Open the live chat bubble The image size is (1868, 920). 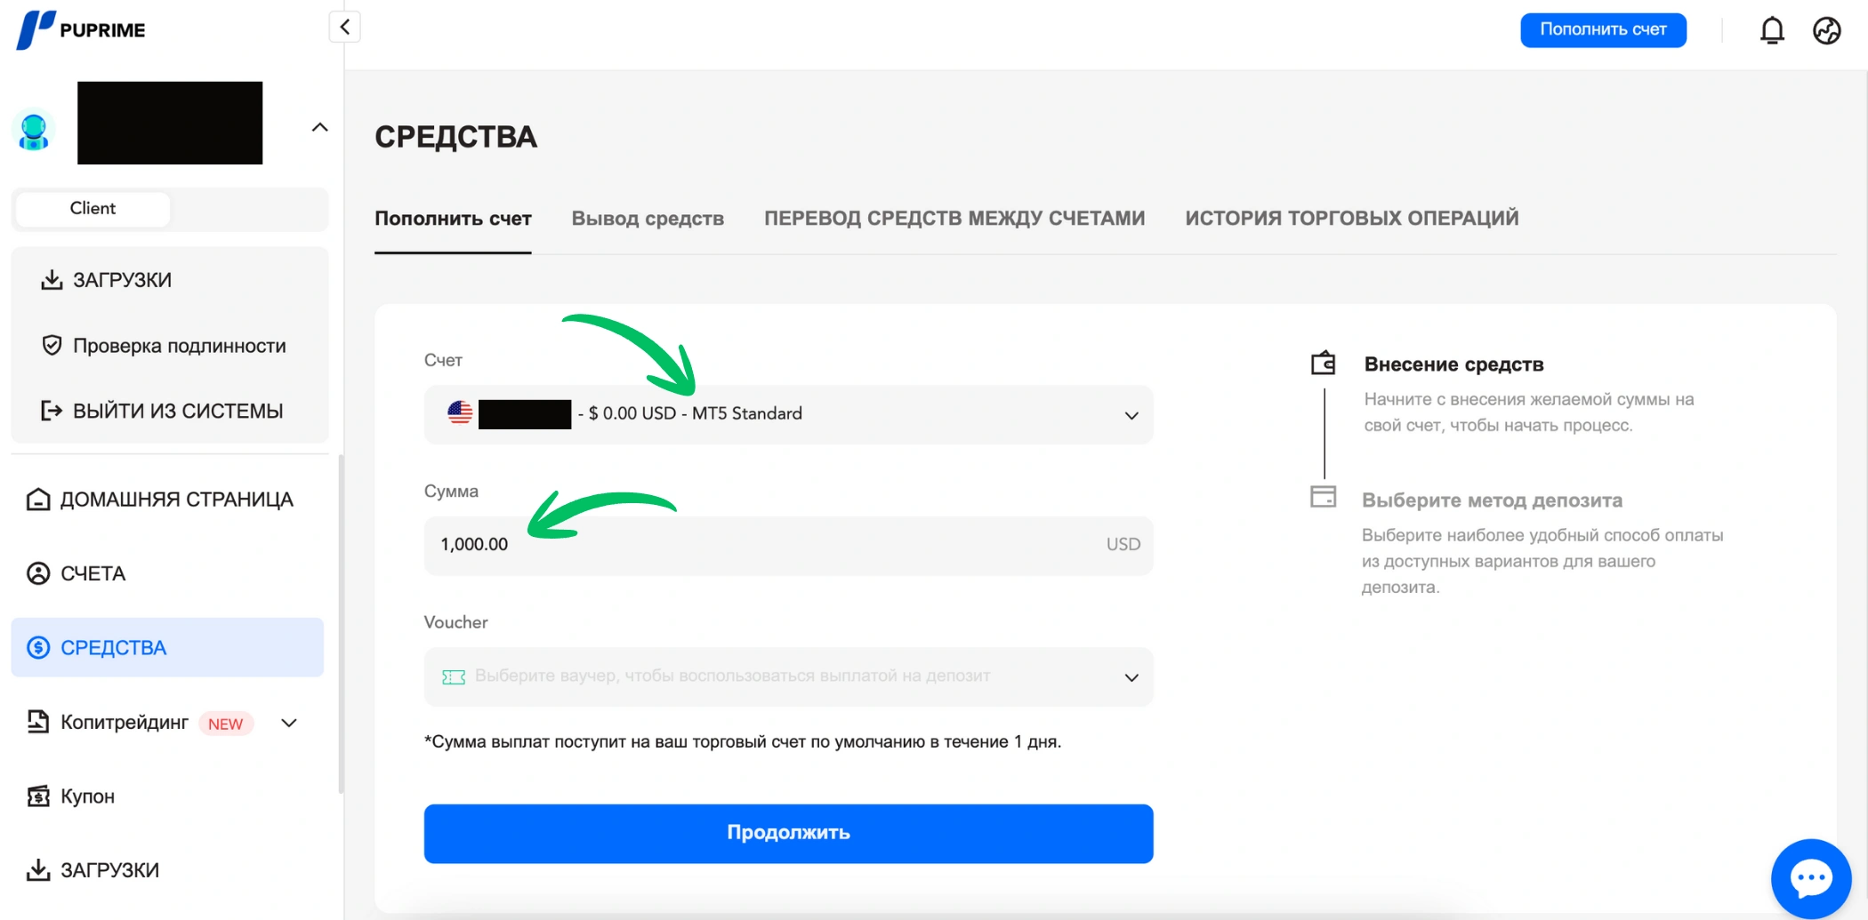[1810, 878]
